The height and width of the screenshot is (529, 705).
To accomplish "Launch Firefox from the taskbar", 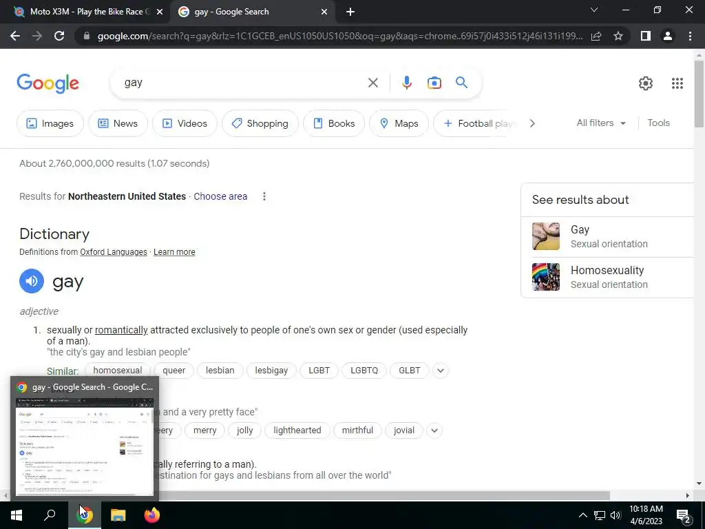I will [x=152, y=515].
